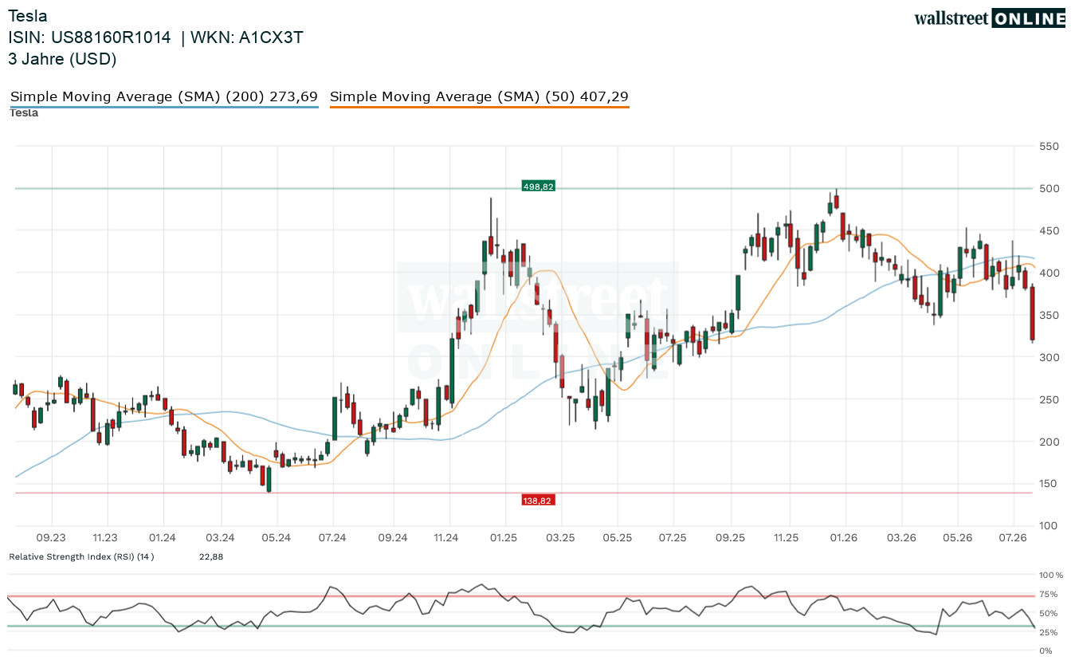Click the wallstreet ONLINE logo
Viewport: 1075px width, 672px height.
(x=990, y=18)
